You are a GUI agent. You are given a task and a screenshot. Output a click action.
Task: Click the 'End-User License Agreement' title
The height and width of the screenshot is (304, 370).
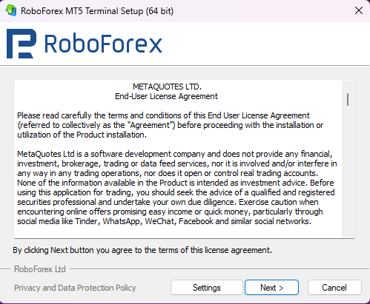166,96
